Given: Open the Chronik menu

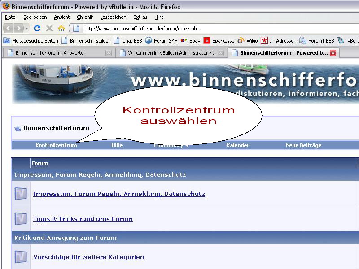Looking at the screenshot, I should (x=85, y=17).
